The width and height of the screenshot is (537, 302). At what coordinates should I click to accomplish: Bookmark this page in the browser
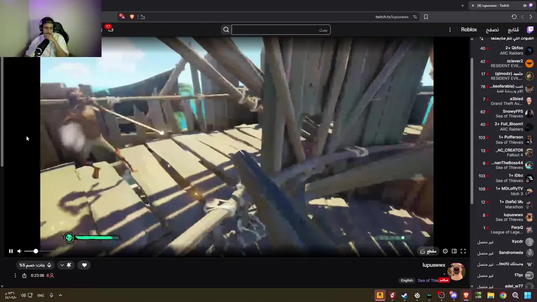[x=426, y=17]
